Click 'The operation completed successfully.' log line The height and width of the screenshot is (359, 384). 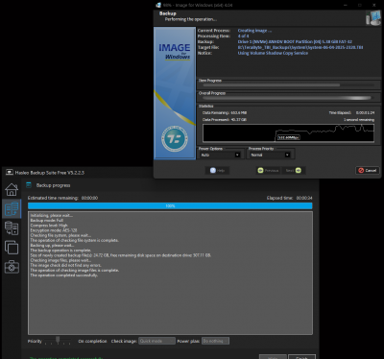pyautogui.click(x=64, y=275)
